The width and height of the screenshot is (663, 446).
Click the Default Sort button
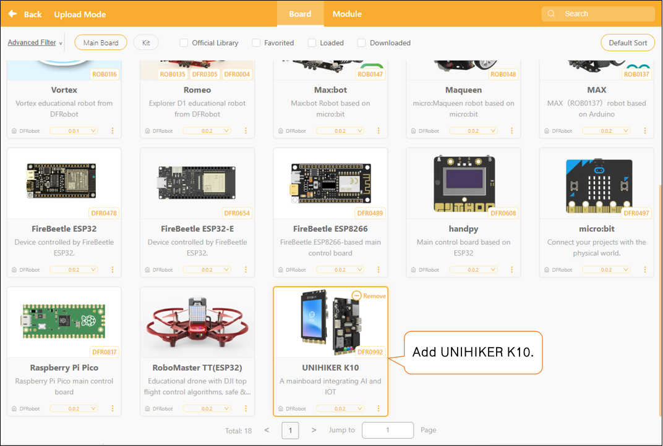click(627, 43)
